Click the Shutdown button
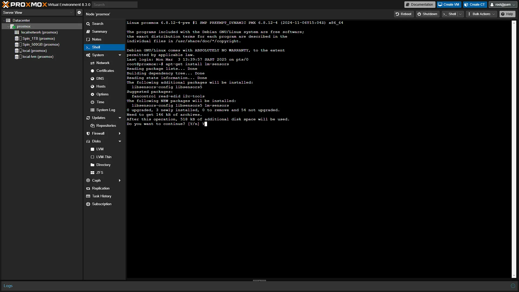This screenshot has width=519, height=292. point(428,14)
